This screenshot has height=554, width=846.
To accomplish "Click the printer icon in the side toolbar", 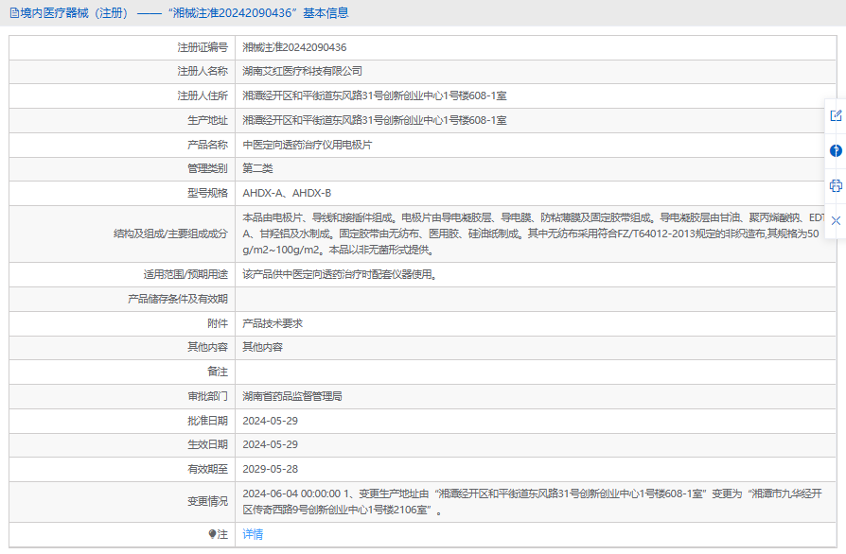I will click(836, 186).
